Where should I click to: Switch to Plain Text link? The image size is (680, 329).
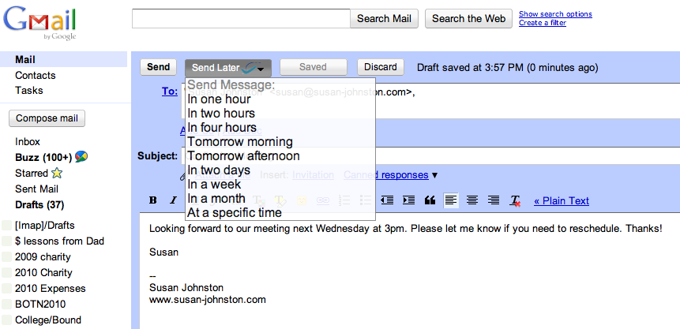tap(562, 200)
